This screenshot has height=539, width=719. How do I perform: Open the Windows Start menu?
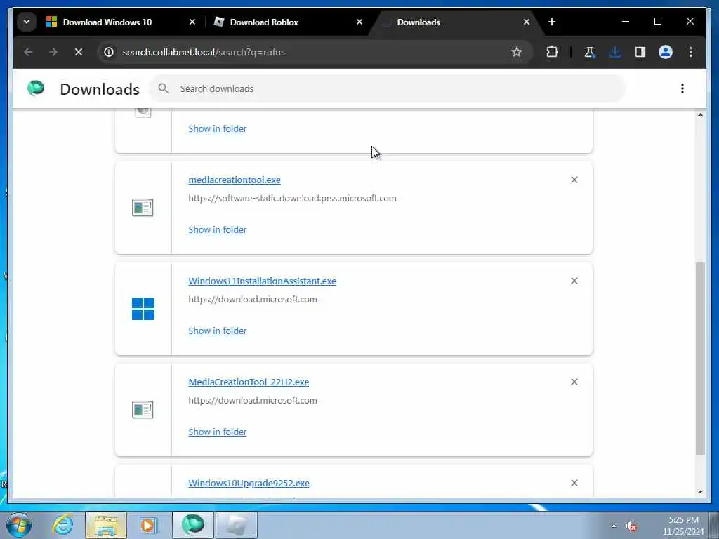[19, 525]
